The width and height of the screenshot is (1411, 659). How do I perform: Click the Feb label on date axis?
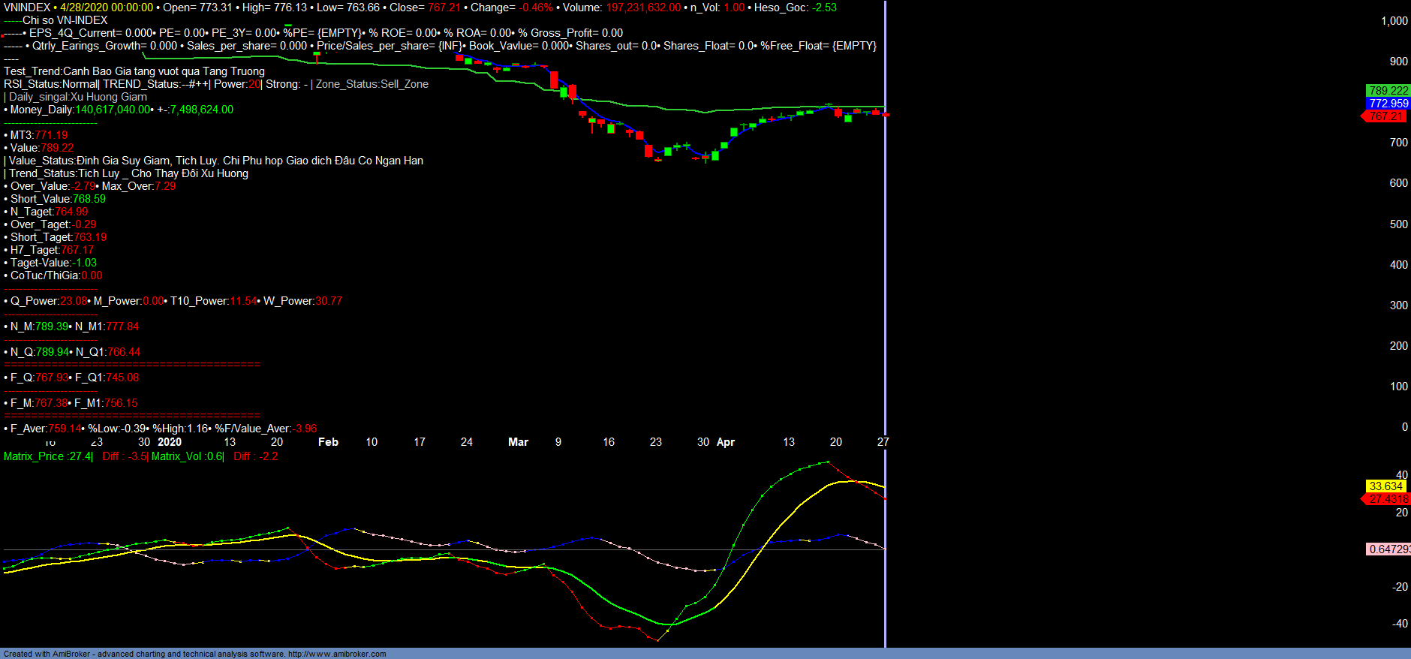pyautogui.click(x=328, y=442)
